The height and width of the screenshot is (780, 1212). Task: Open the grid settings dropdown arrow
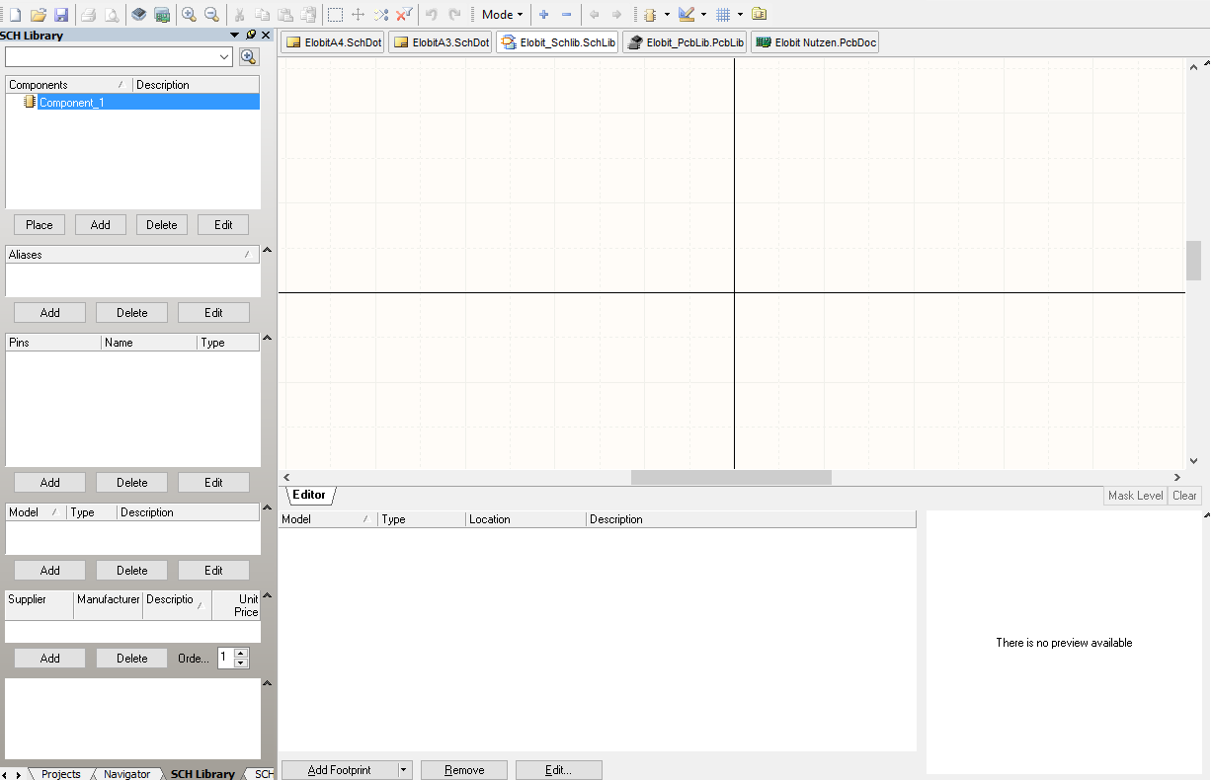(740, 15)
